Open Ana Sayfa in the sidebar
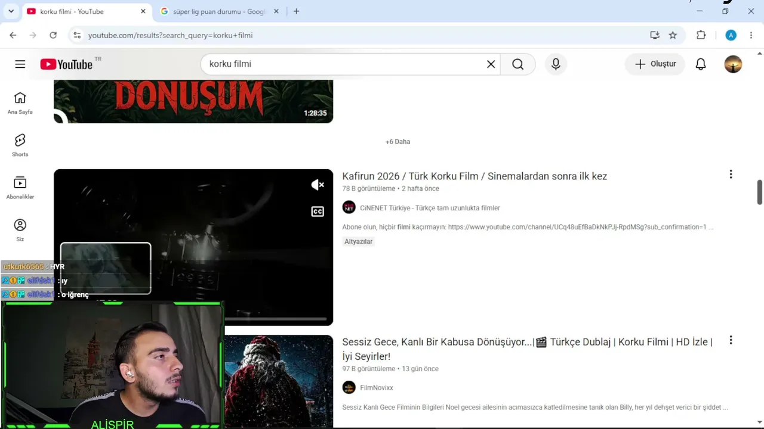 pyautogui.click(x=20, y=103)
